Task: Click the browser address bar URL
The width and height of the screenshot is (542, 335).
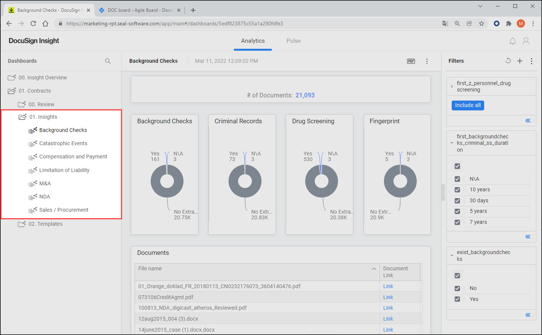Action: point(175,23)
